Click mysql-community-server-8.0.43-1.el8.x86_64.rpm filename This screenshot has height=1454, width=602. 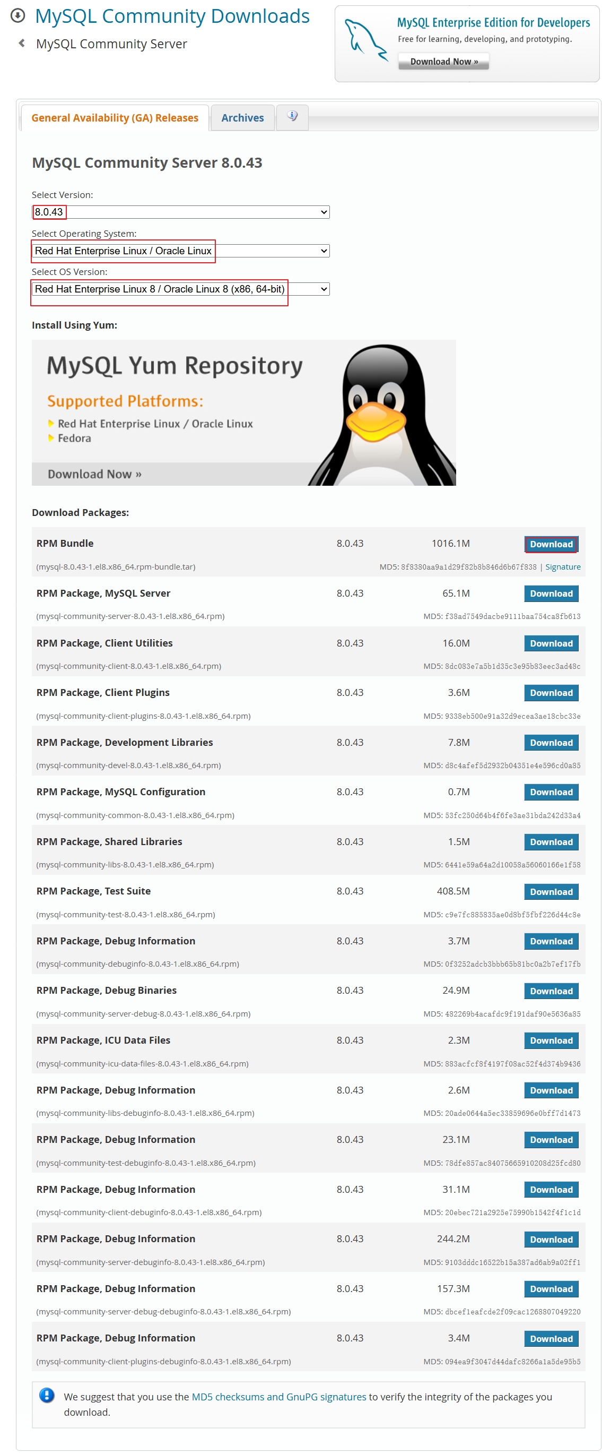(130, 616)
